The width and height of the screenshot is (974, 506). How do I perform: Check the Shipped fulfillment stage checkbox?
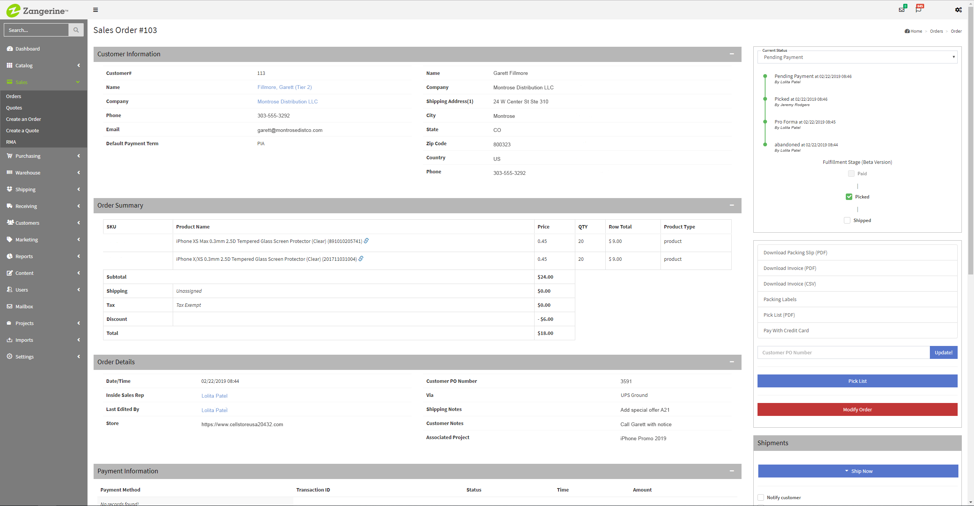[x=847, y=220]
